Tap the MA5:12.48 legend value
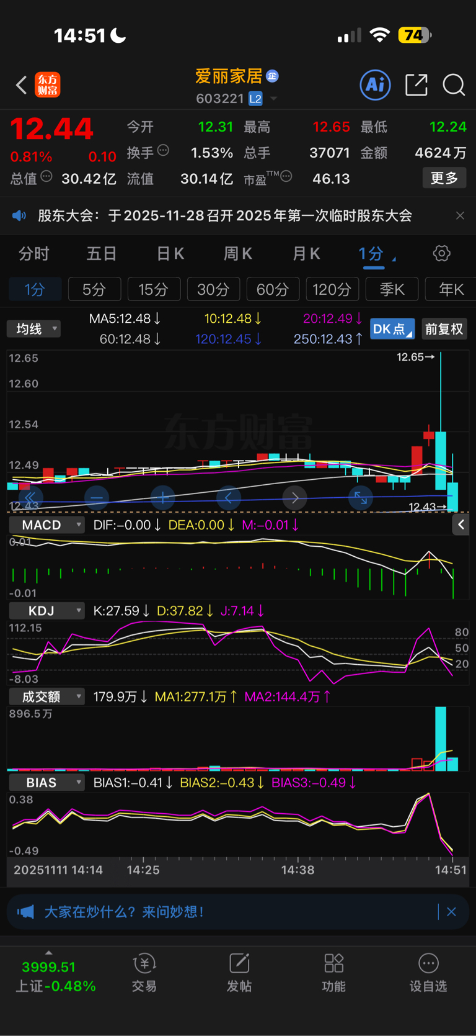476x1036 pixels. 125,318
